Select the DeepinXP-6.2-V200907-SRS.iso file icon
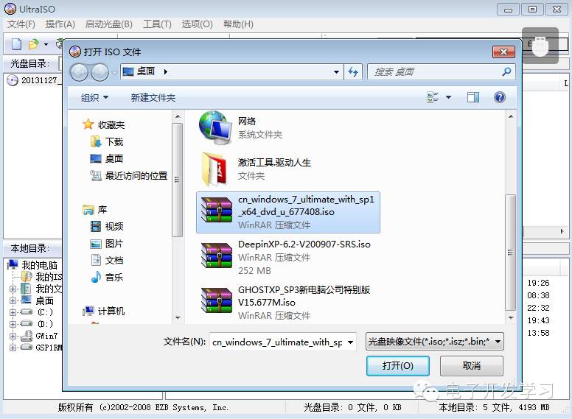 pyautogui.click(x=217, y=255)
